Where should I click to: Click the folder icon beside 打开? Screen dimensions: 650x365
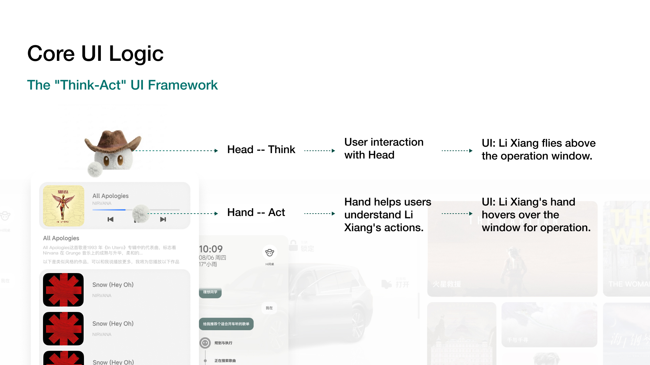[386, 284]
